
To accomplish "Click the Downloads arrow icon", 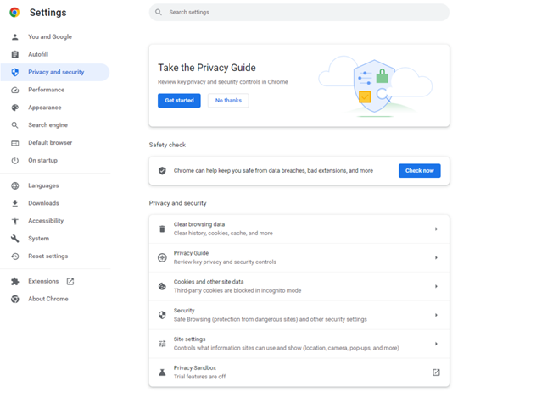I will pyautogui.click(x=14, y=203).
